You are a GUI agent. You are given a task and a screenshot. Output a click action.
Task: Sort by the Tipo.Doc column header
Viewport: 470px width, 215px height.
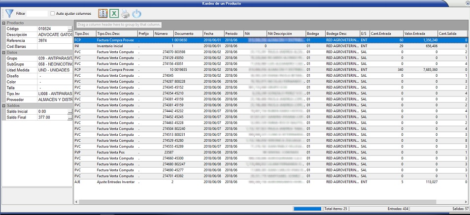(84, 33)
